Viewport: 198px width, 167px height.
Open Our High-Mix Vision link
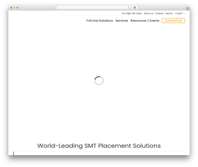click(132, 13)
